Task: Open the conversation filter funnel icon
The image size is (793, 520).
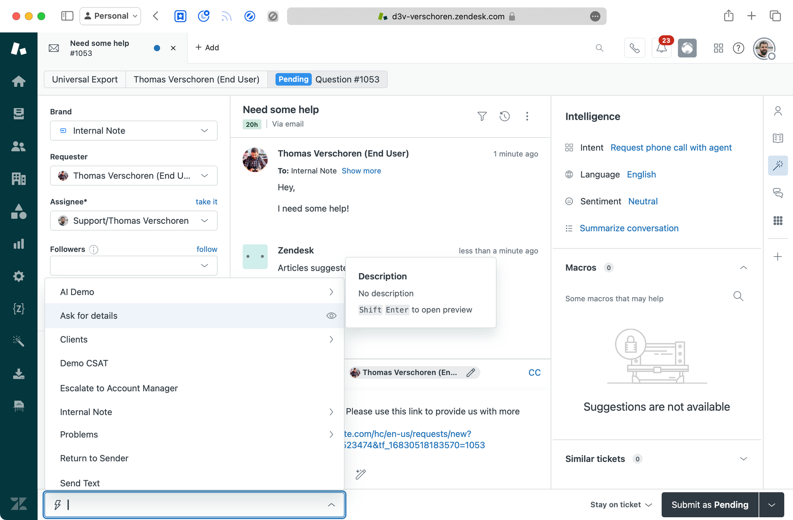Action: tap(482, 116)
